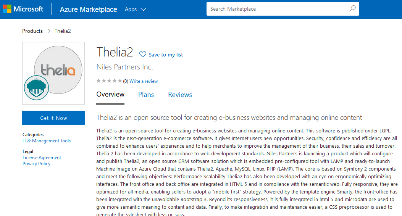Click the five-star rating display
The height and width of the screenshot is (216, 402).
(x=109, y=81)
